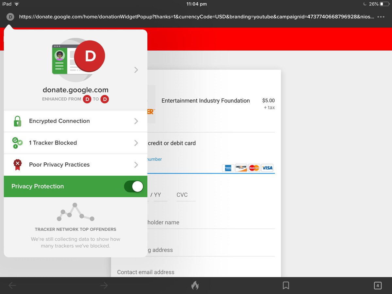Screen dimensions: 392x294
Task: Expand the 1 Tracker Blocked chevron
Action: pyautogui.click(x=136, y=143)
